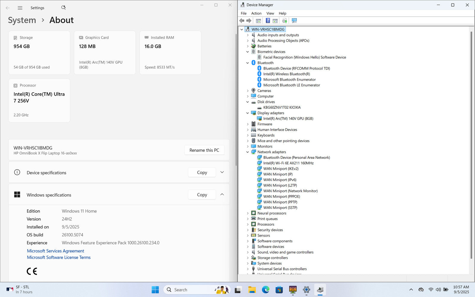This screenshot has height=297, width=475.
Task: Collapse the Bluetooth tree node
Action: tap(248, 63)
